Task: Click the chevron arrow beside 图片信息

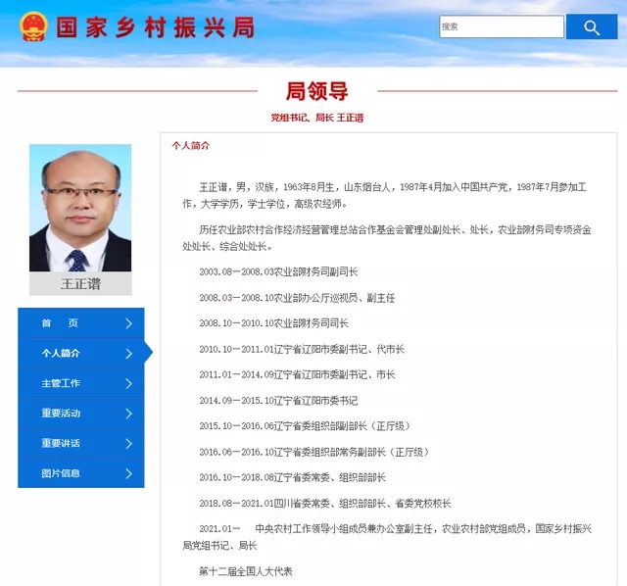Action: tap(129, 473)
